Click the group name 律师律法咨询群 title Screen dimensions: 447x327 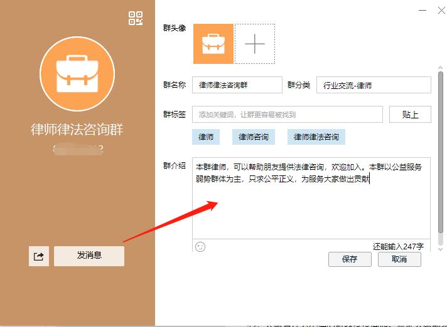[77, 130]
